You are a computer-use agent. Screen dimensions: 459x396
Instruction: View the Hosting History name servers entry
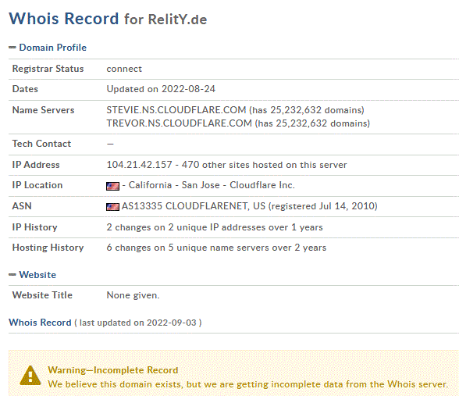tap(216, 248)
